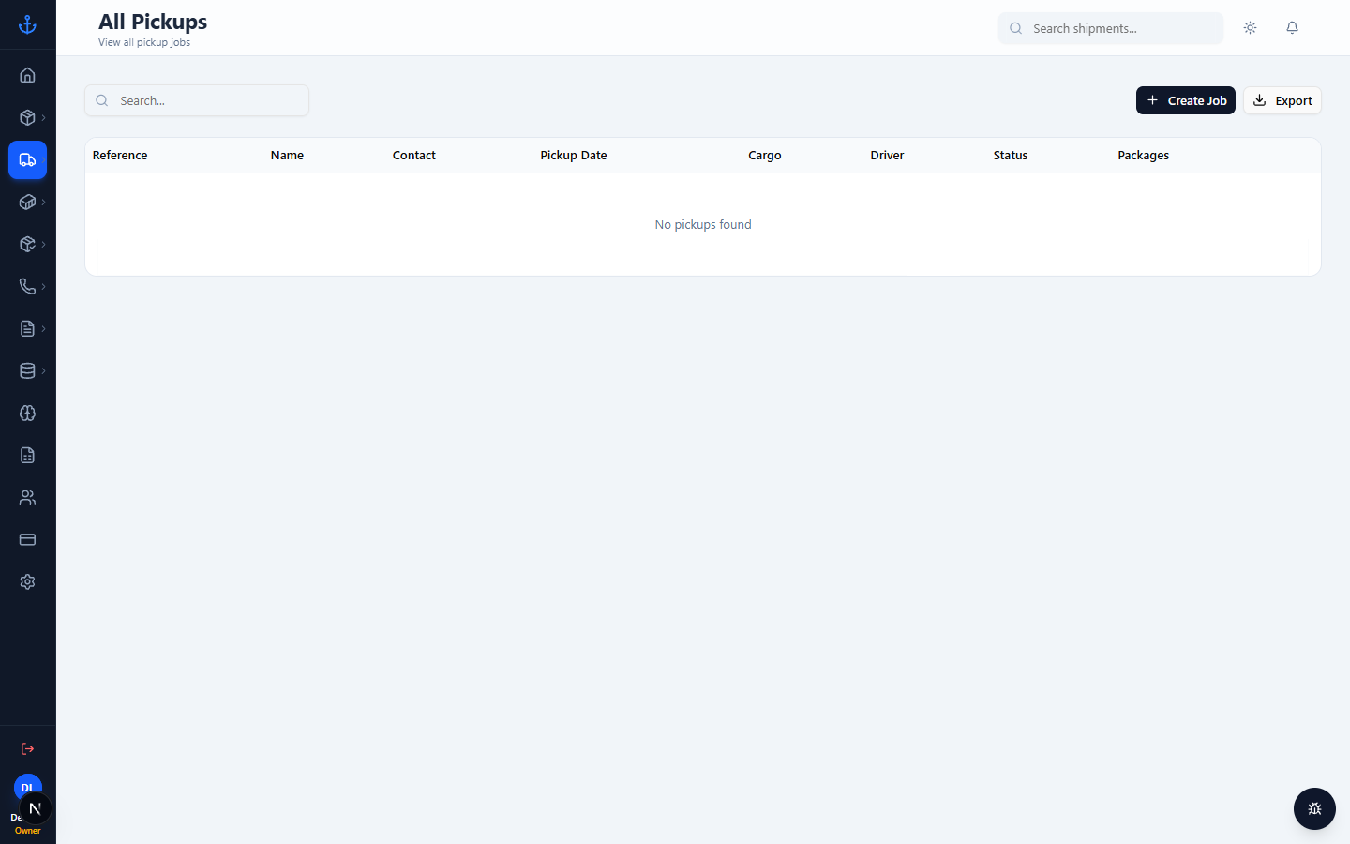This screenshot has width=1350, height=844.
Task: Open the notifications bell icon
Action: (x=1292, y=28)
